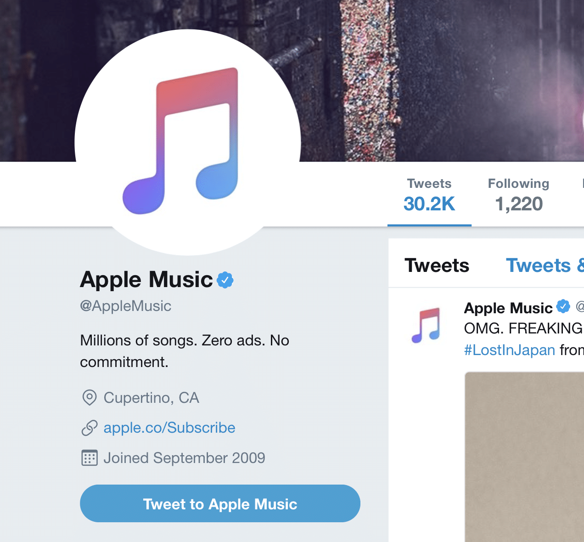Click the chain link icon

(89, 428)
